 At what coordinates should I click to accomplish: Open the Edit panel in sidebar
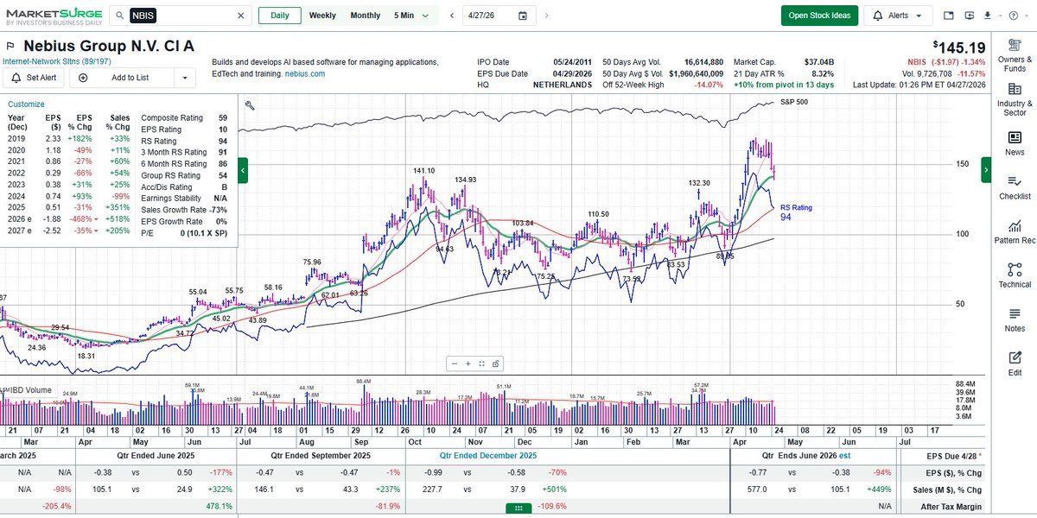coord(1015,363)
